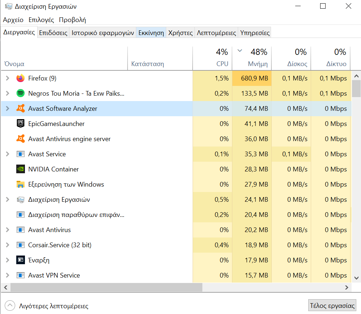Maximize the Task Manager window
Image resolution: width=361 pixels, height=314 pixels.
pos(323,6)
